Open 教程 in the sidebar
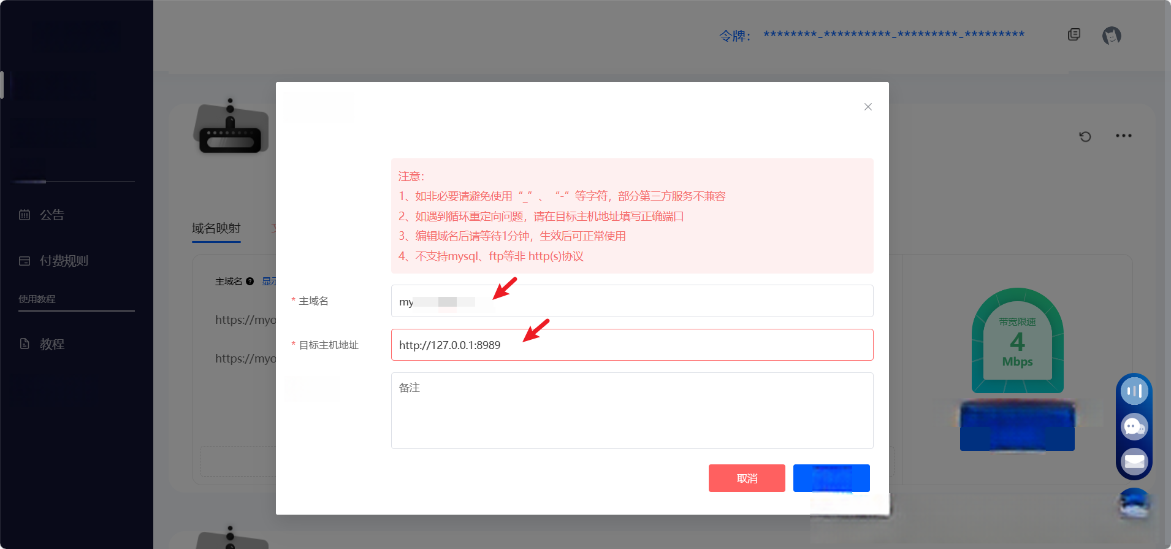Screen dimensions: 1171x549 (52, 344)
